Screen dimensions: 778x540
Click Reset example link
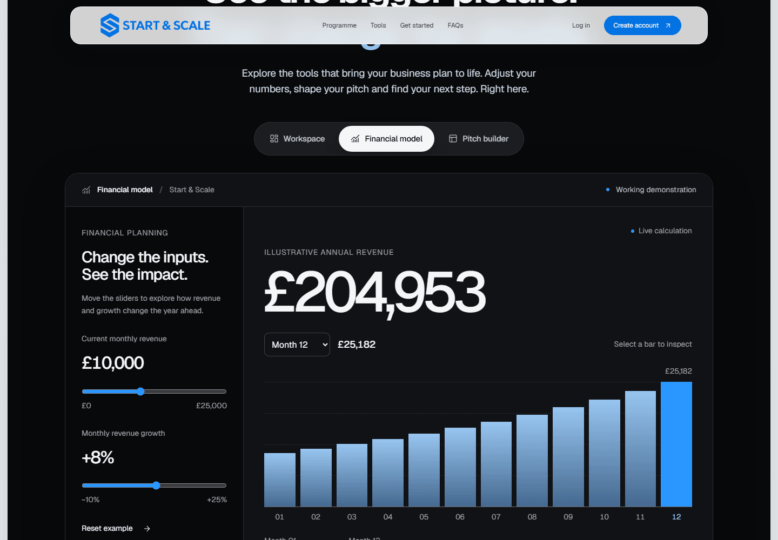coord(107,528)
